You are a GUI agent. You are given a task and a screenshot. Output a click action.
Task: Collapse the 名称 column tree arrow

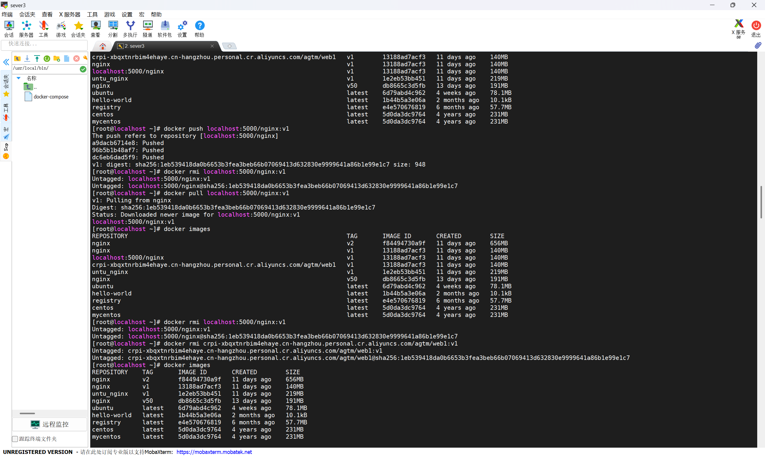(19, 78)
